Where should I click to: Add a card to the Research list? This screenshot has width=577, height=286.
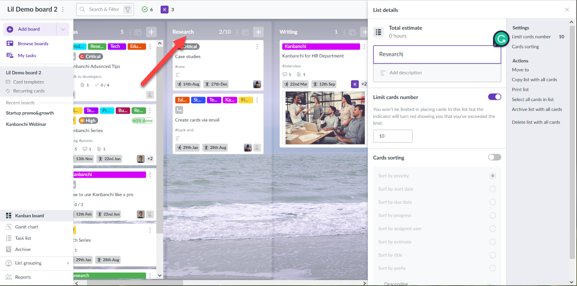[x=258, y=32]
